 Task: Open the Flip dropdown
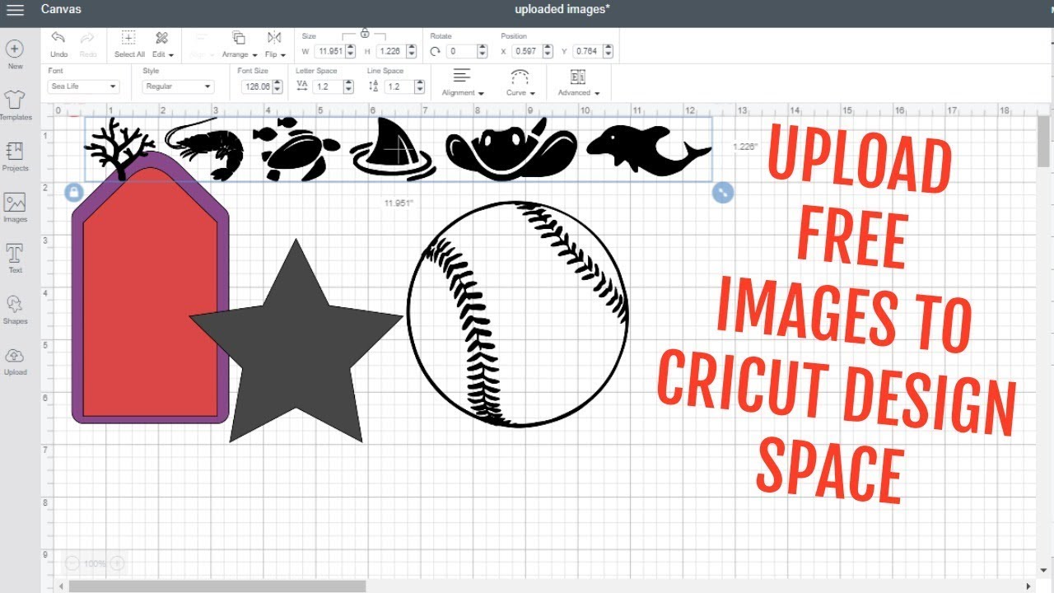(x=275, y=44)
